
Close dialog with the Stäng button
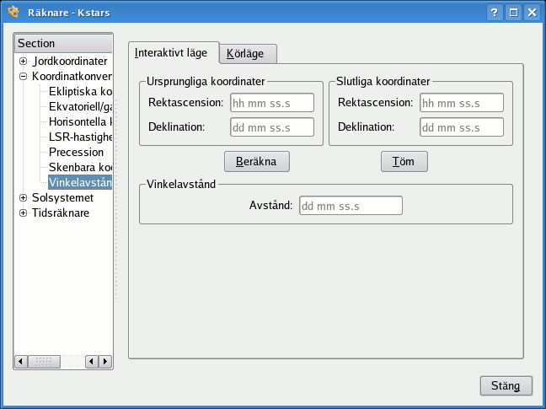point(506,386)
